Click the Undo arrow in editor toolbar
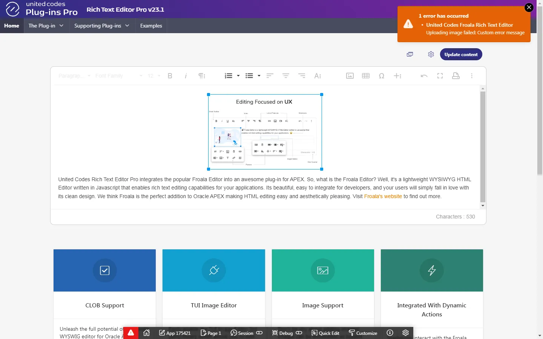Screen dimensions: 543x339 pos(424,76)
